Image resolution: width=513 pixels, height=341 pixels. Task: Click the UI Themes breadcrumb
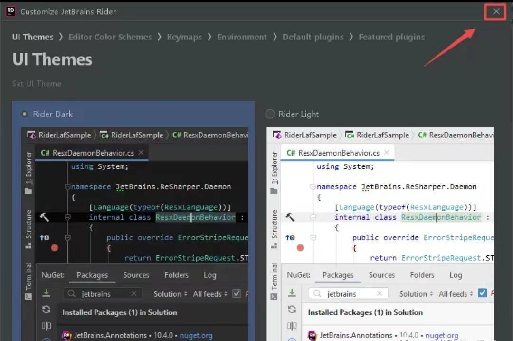coord(33,37)
